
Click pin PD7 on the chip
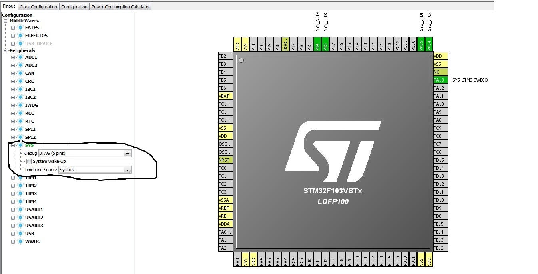(x=333, y=44)
